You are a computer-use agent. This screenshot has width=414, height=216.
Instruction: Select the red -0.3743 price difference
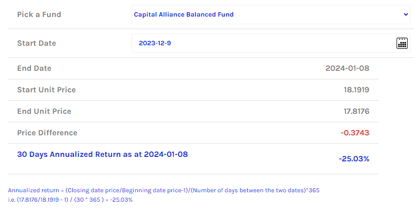355,133
